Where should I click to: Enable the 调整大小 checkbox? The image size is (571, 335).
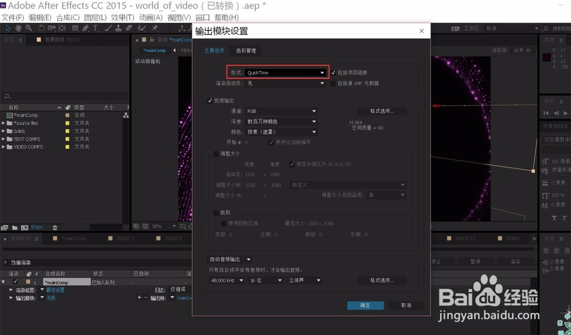tap(216, 154)
